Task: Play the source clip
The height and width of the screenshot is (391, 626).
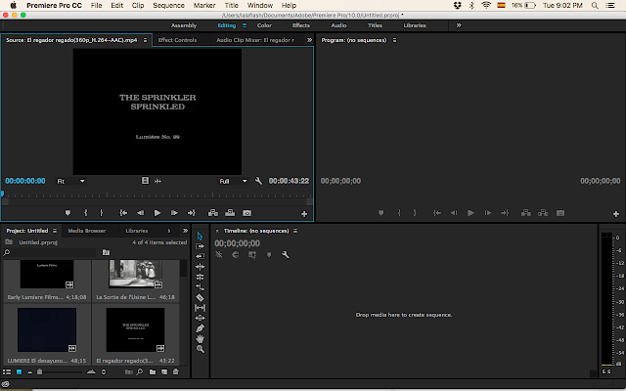Action: click(157, 213)
